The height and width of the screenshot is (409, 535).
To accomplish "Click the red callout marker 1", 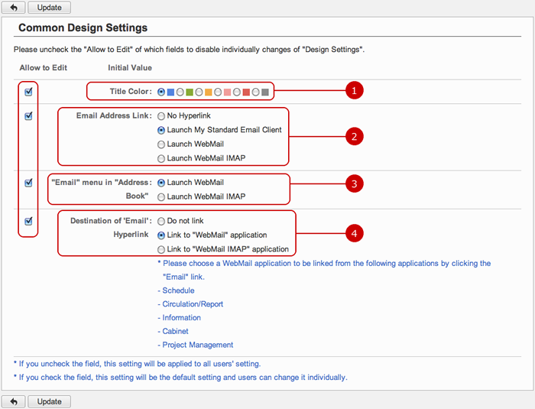I will click(x=352, y=91).
